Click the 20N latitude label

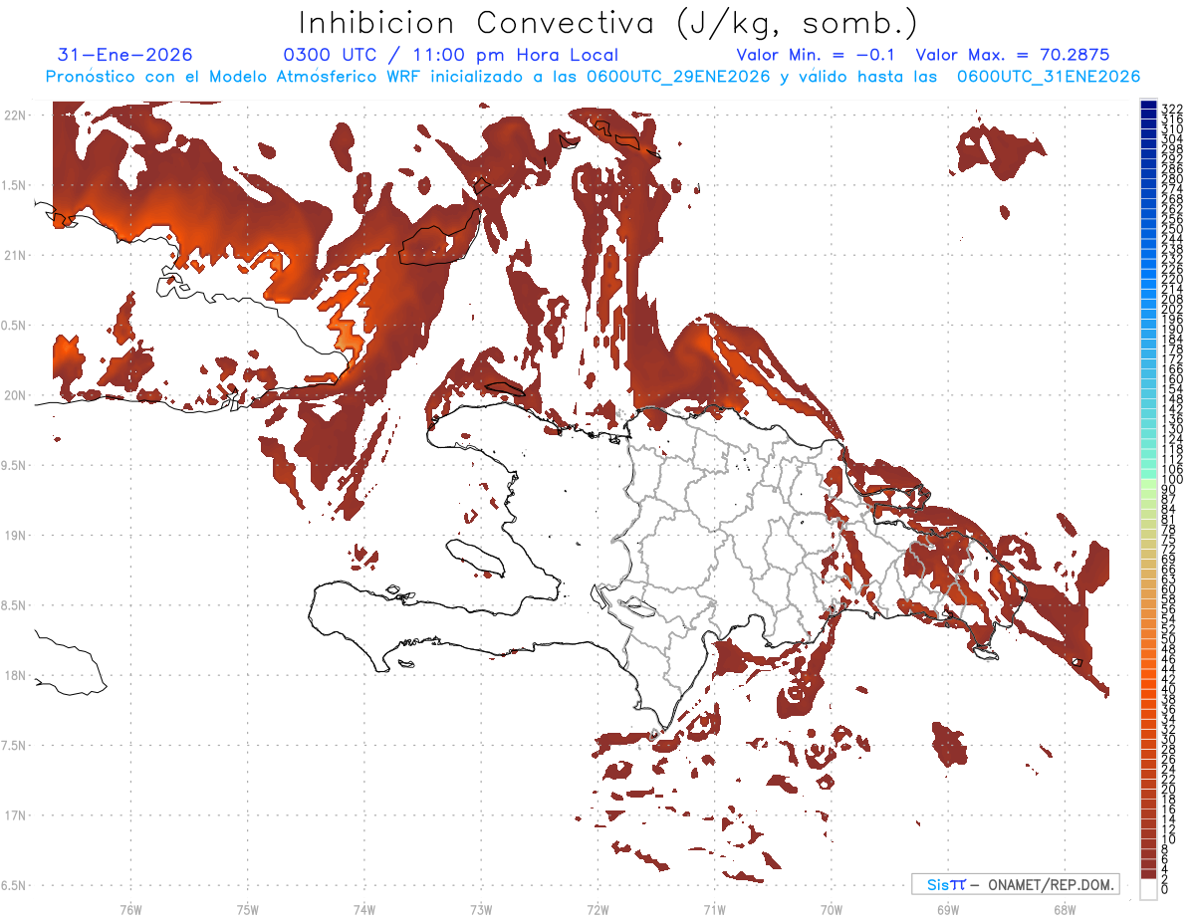(14, 395)
